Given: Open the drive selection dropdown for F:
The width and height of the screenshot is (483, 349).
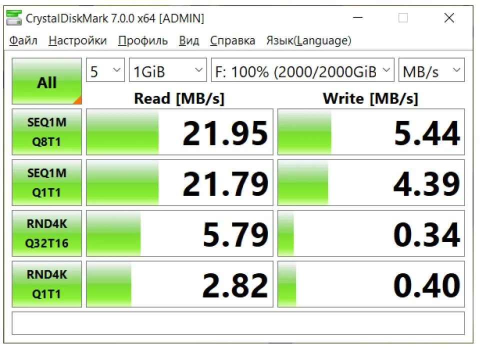Looking at the screenshot, I should [x=302, y=70].
